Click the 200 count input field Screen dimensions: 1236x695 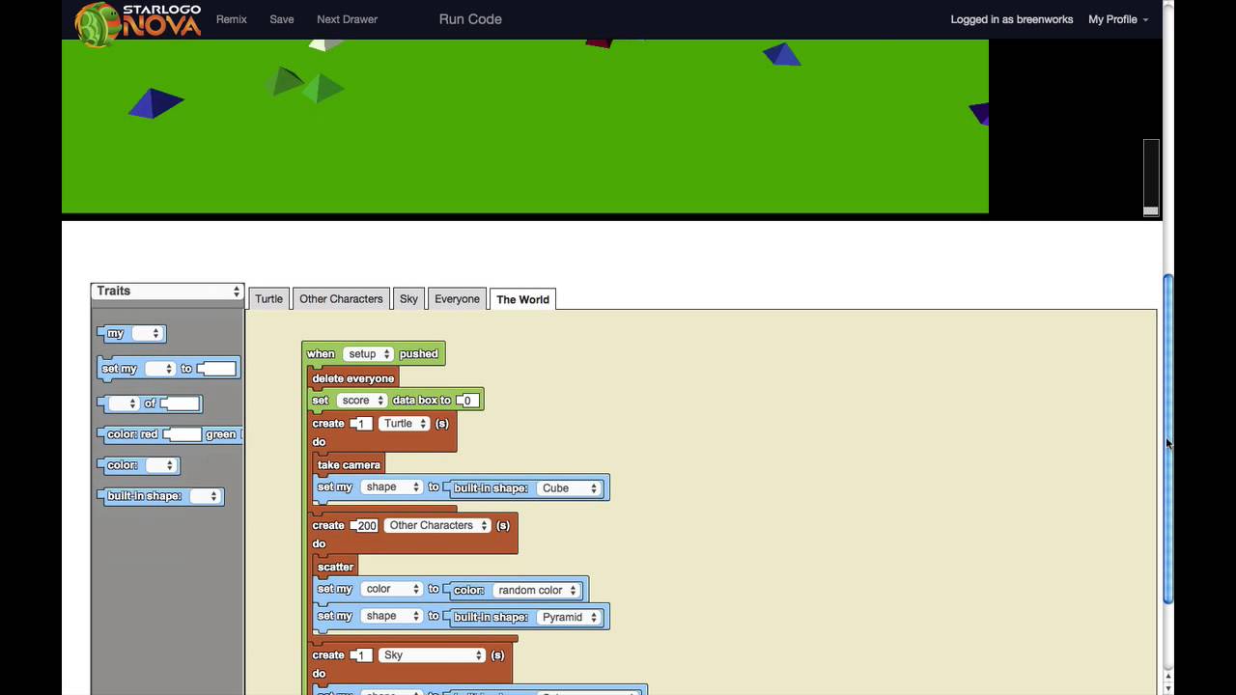tap(367, 526)
